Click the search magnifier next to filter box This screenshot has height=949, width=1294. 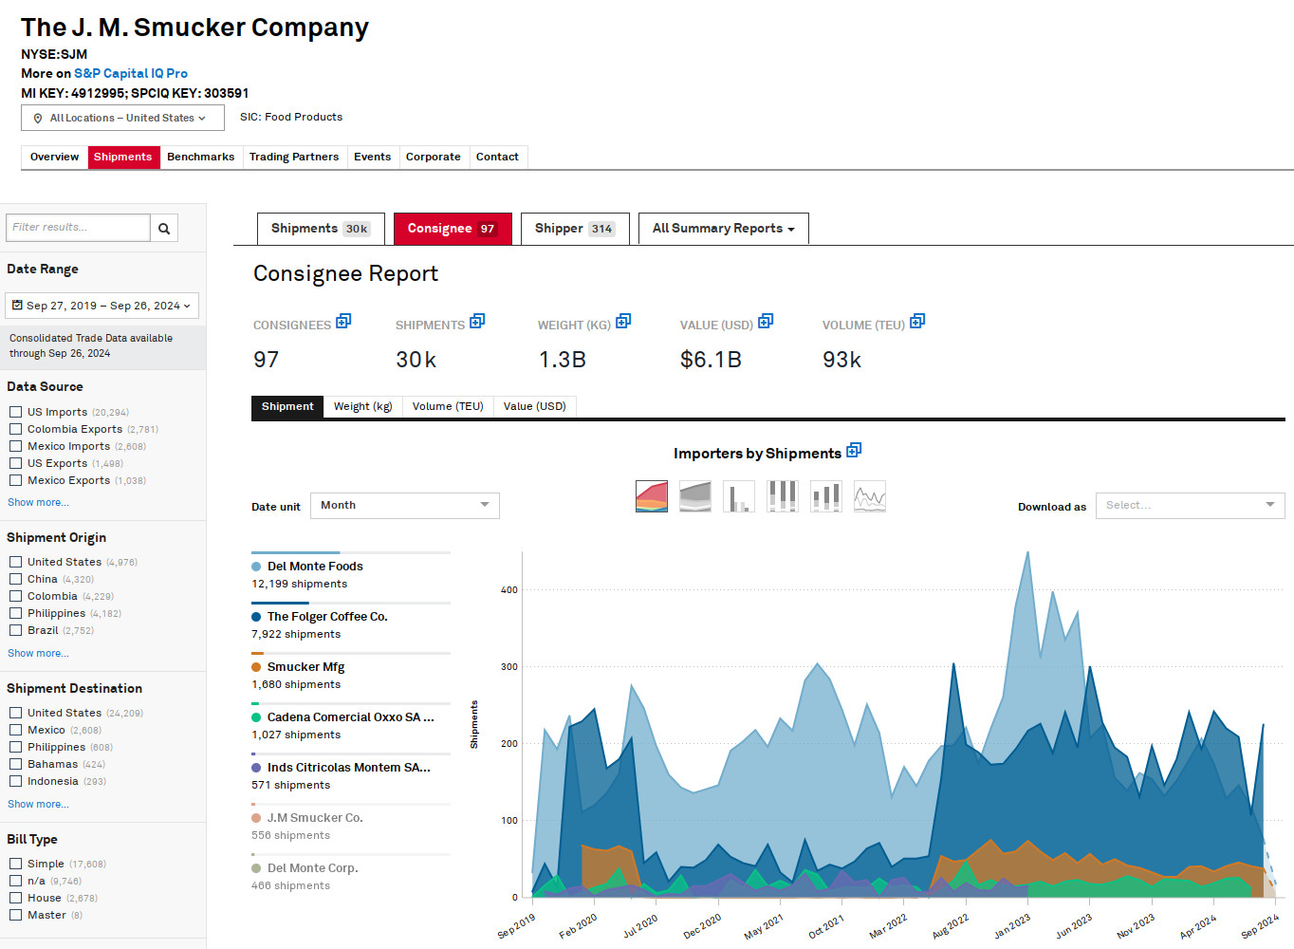click(x=163, y=227)
